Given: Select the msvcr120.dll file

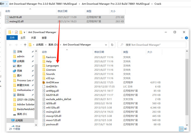Looking at the screenshot, I should coord(53,120).
